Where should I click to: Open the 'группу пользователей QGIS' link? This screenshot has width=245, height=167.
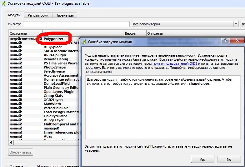[x=175, y=63]
